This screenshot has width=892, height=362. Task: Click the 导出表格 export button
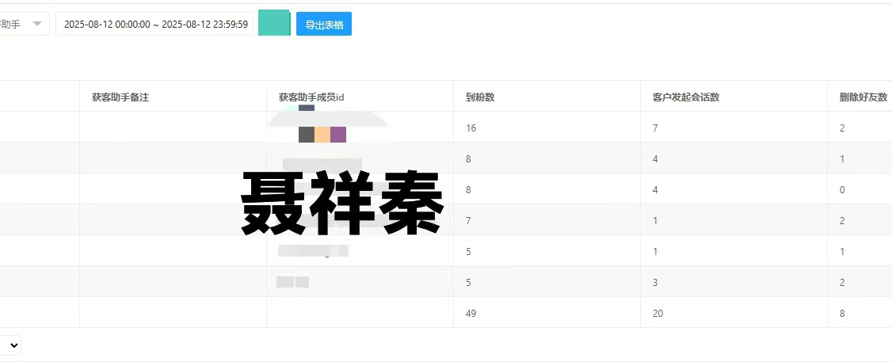(x=324, y=24)
